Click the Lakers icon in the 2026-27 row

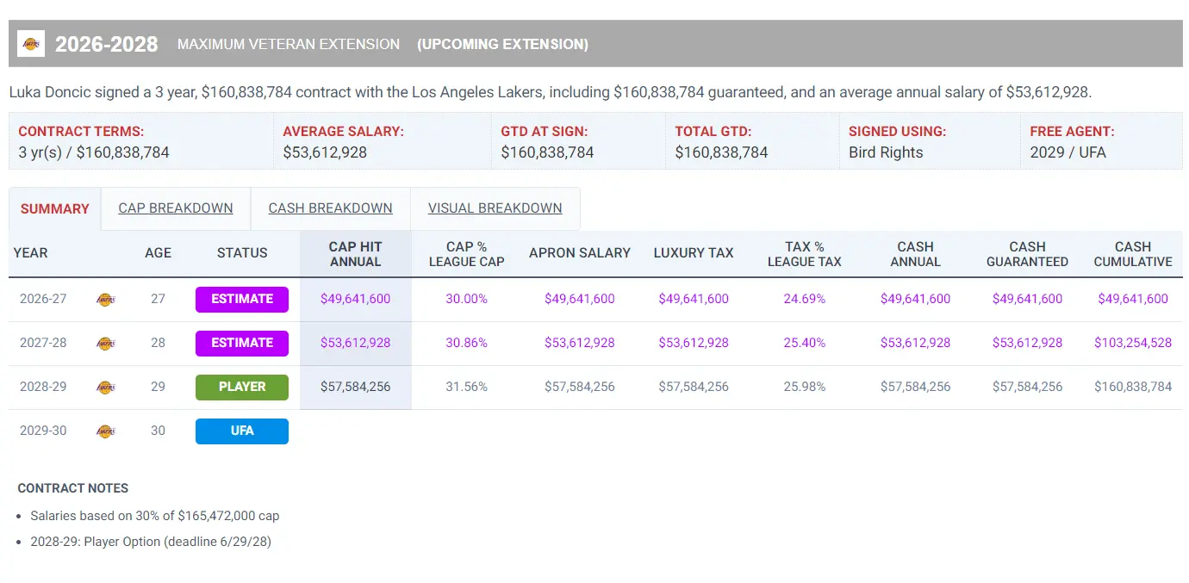[x=105, y=300]
